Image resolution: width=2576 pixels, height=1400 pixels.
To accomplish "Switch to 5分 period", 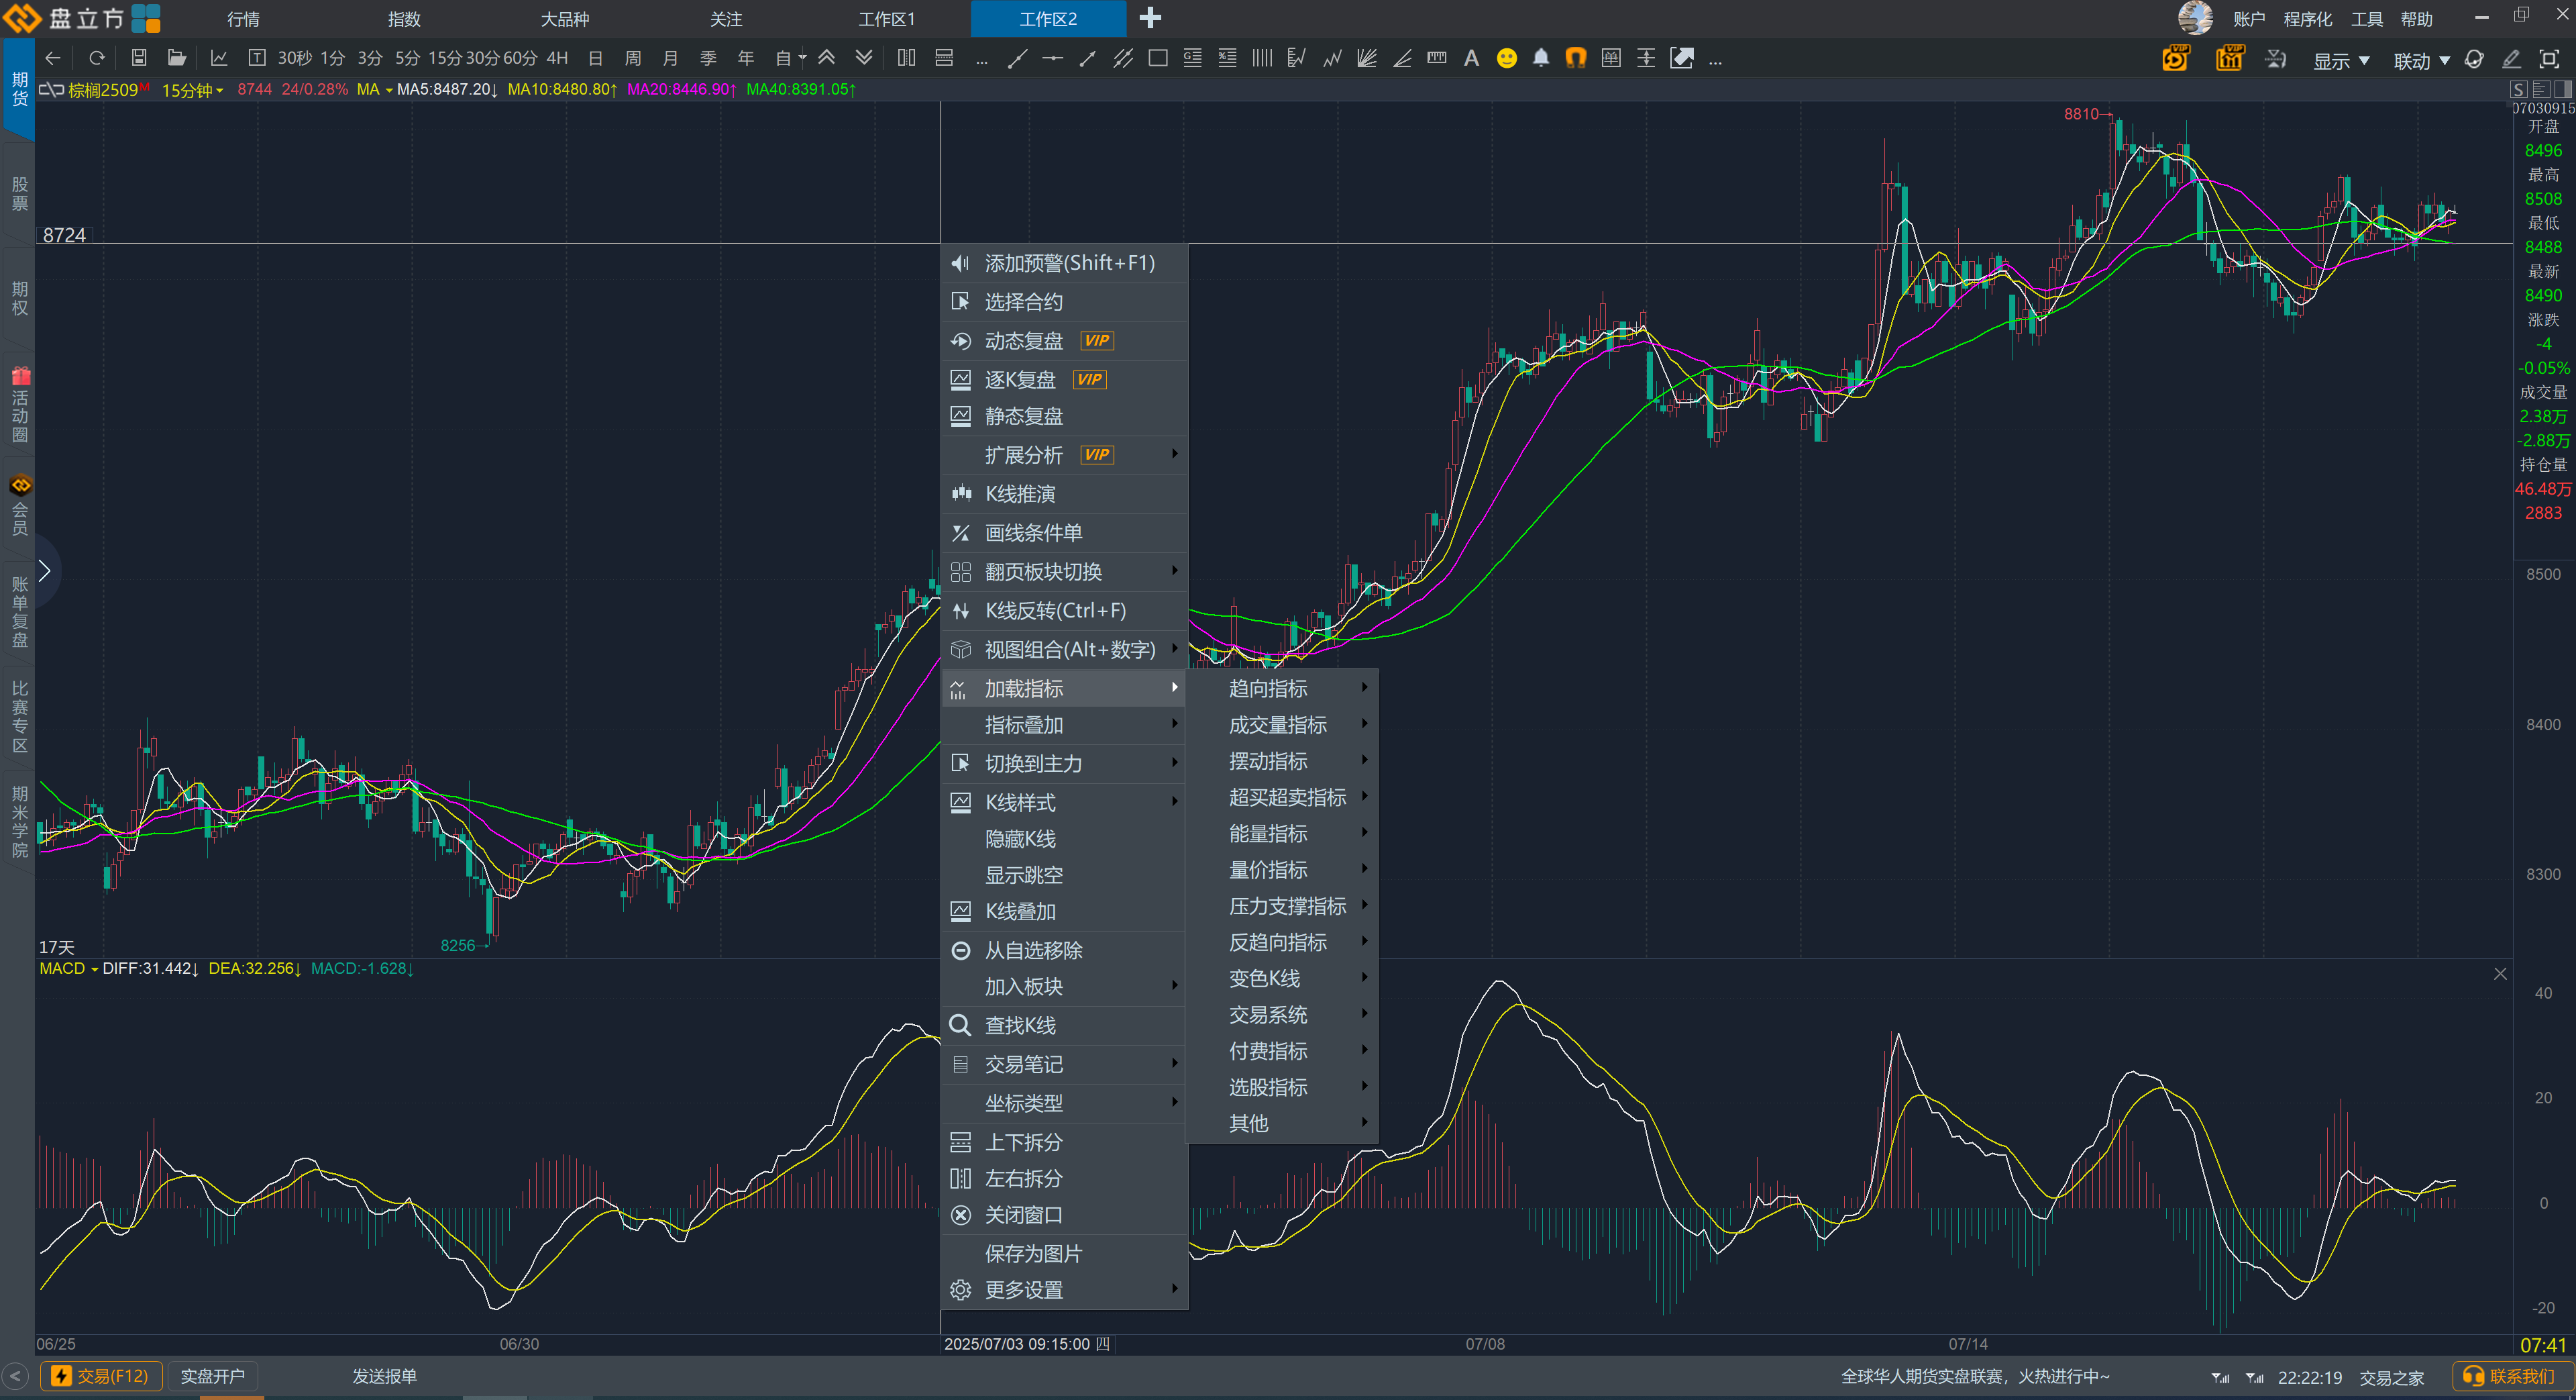I will click(x=407, y=58).
